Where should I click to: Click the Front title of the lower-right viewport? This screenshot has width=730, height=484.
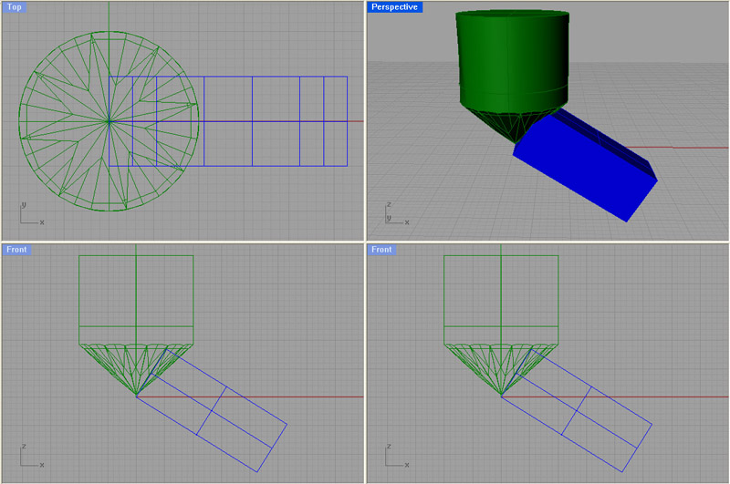(x=381, y=250)
